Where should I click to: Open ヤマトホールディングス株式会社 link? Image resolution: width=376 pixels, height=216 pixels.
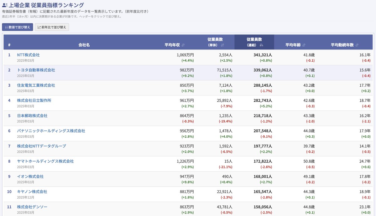click(x=45, y=161)
